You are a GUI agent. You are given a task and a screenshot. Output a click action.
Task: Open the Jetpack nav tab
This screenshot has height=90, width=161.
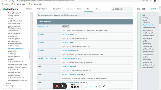pyautogui.click(x=69, y=9)
